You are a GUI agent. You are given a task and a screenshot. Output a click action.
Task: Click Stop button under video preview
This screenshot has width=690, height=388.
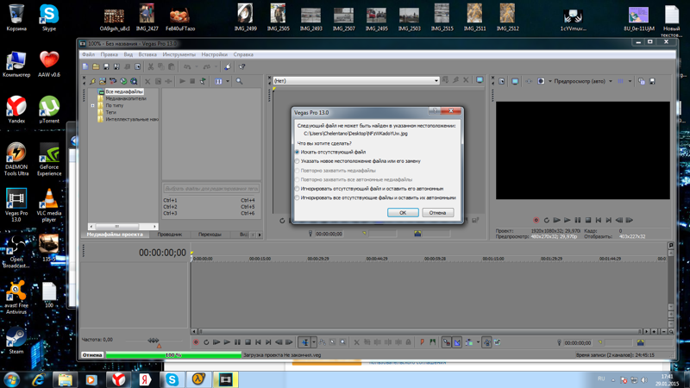[588, 220]
